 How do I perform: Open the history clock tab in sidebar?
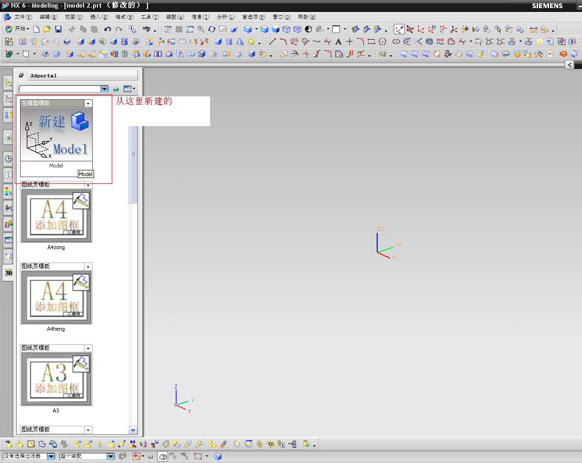pyautogui.click(x=8, y=158)
